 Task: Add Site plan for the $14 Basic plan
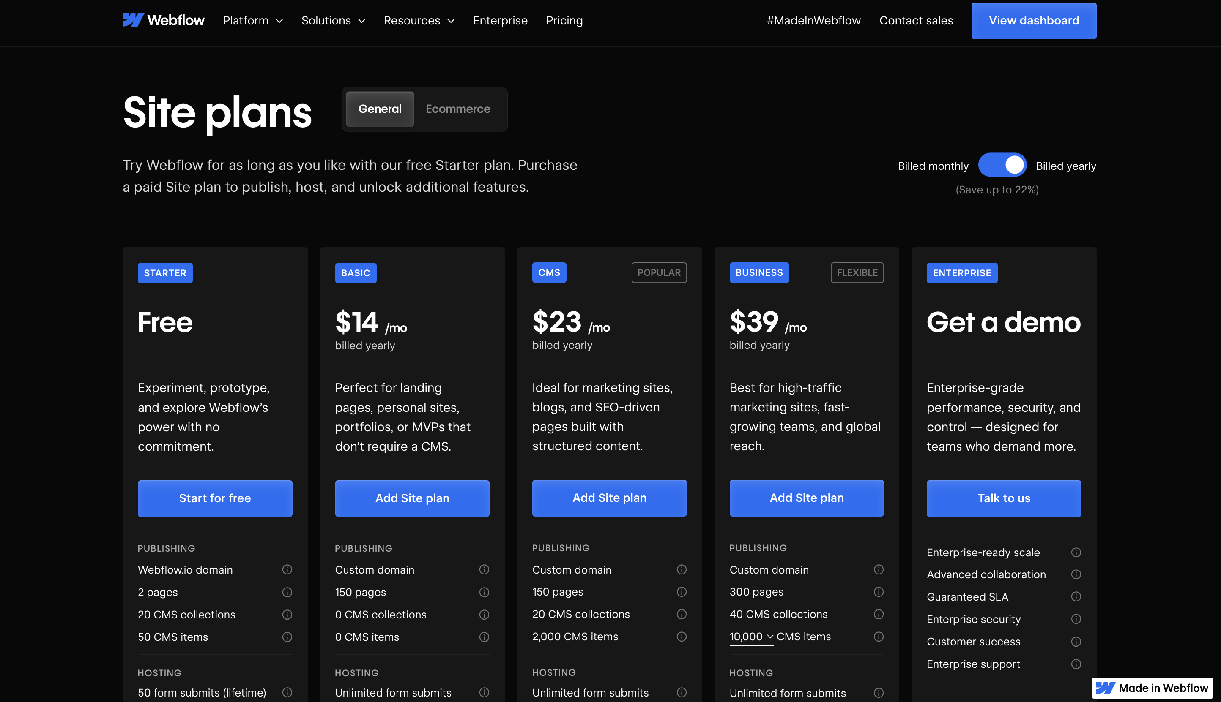[x=412, y=498]
